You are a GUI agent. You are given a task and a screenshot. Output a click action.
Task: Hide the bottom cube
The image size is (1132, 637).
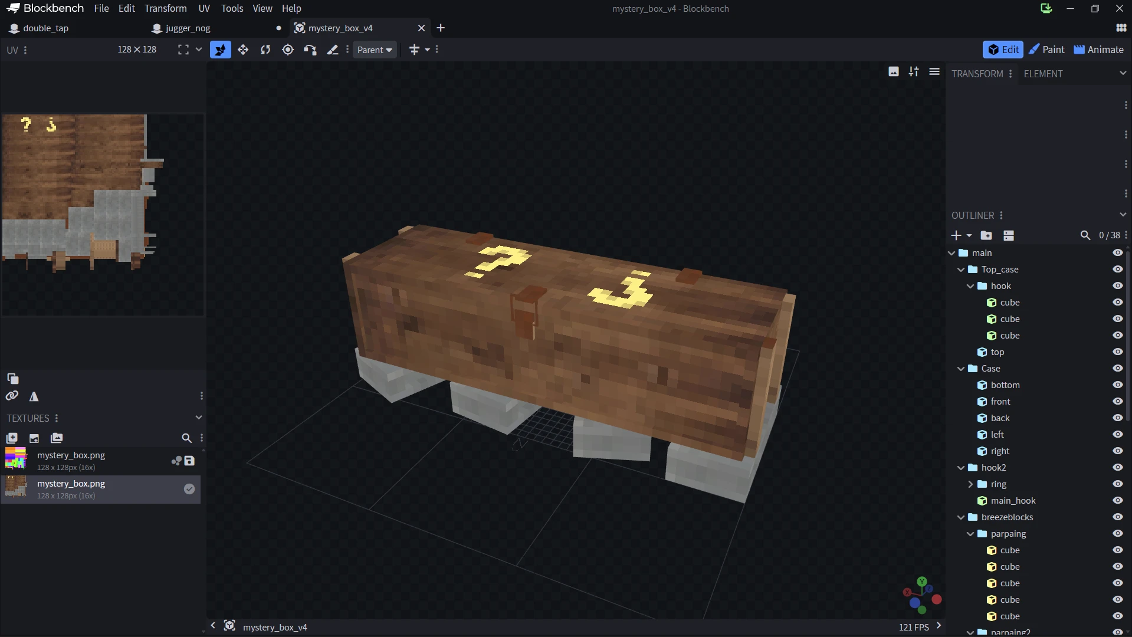(1118, 385)
